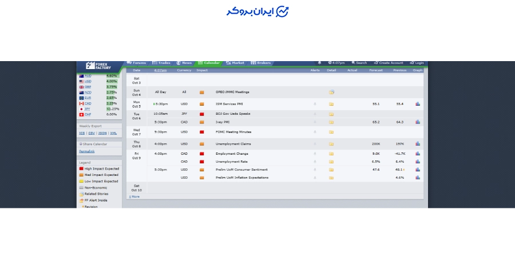This screenshot has width=515, height=269.
Task: Open detail folder for Unemployment Claims
Action: tap(331, 144)
